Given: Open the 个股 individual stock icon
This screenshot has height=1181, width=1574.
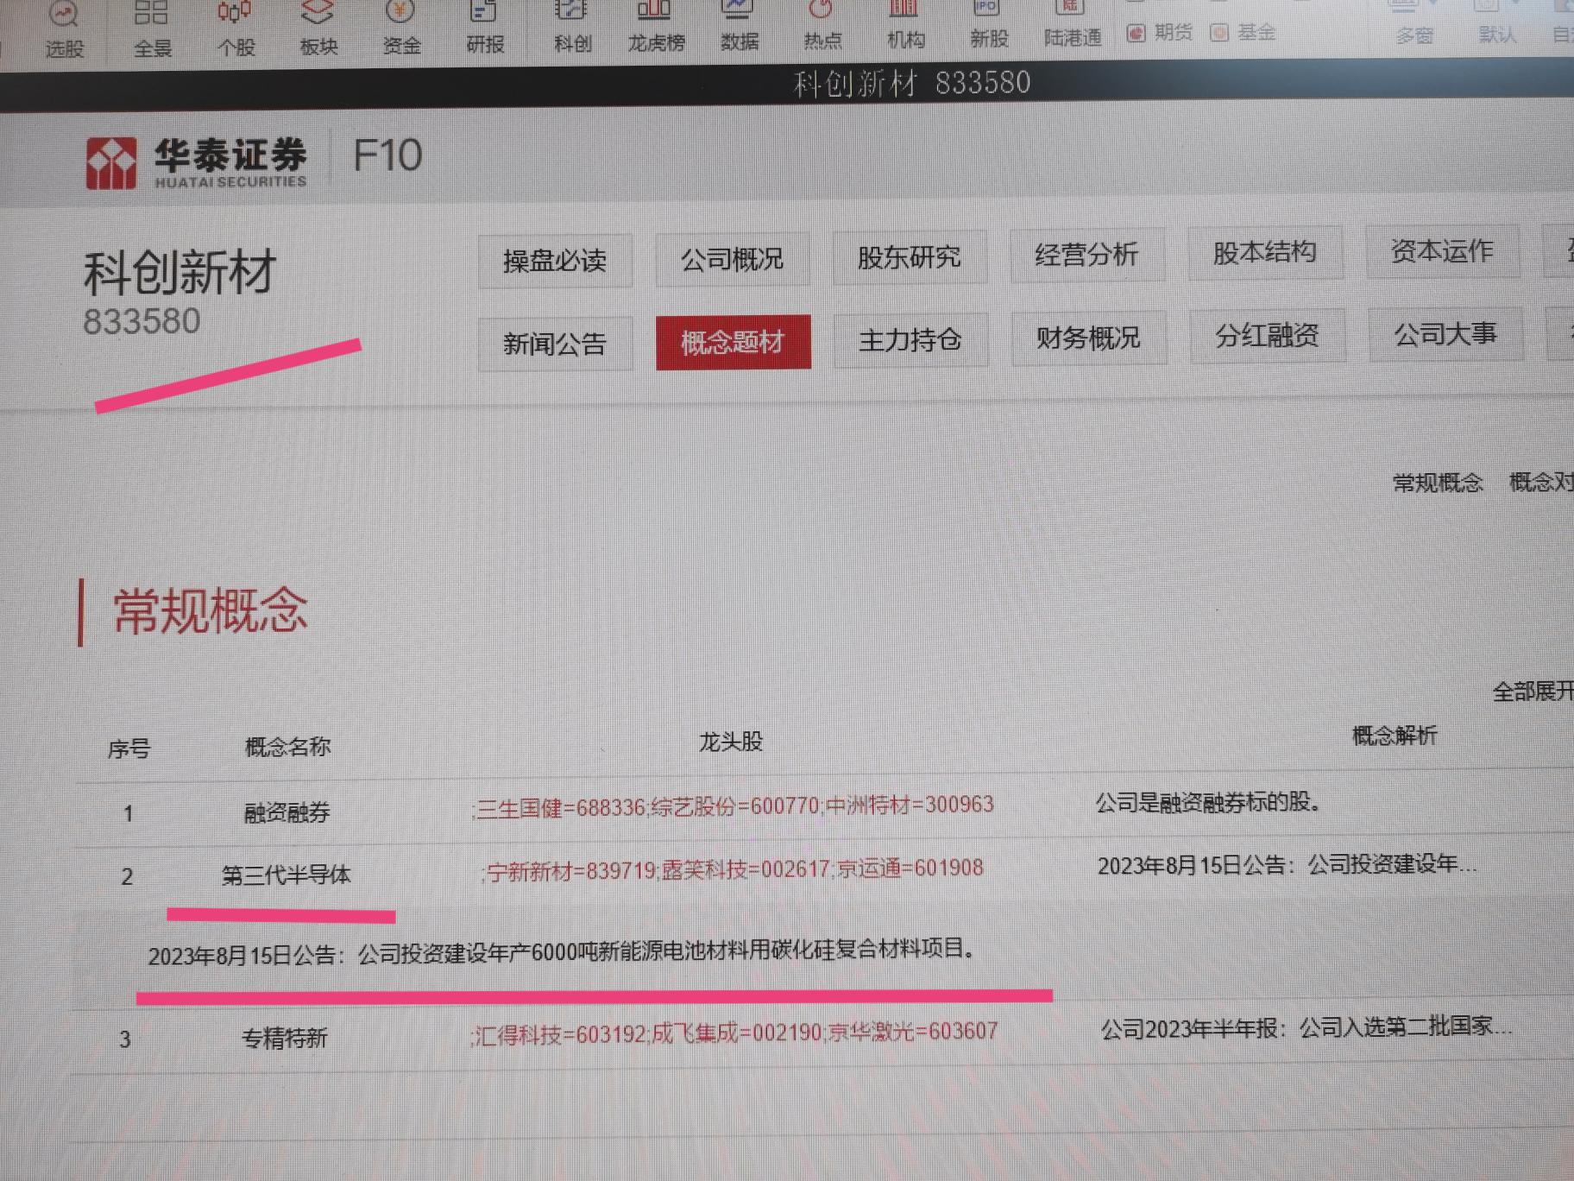Looking at the screenshot, I should [x=235, y=28].
